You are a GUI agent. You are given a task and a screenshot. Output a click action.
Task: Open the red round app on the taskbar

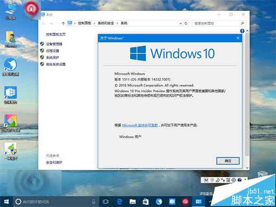click(x=185, y=202)
